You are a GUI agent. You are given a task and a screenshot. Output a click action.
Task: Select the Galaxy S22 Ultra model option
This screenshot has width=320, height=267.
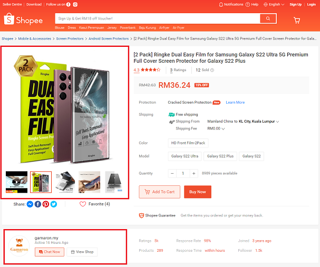pyautogui.click(x=185, y=156)
